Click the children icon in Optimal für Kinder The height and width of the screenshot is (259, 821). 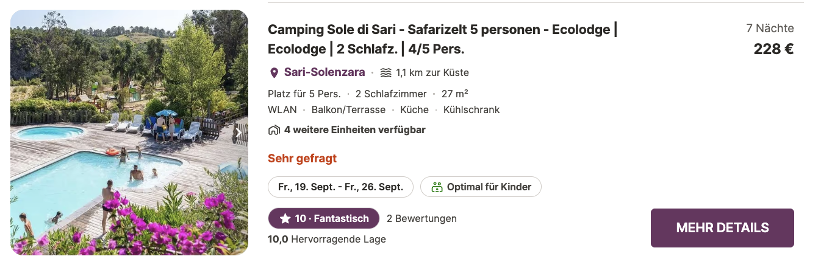[x=436, y=187]
